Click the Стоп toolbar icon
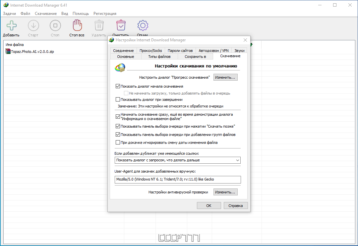The image size is (358, 246). 55,25
